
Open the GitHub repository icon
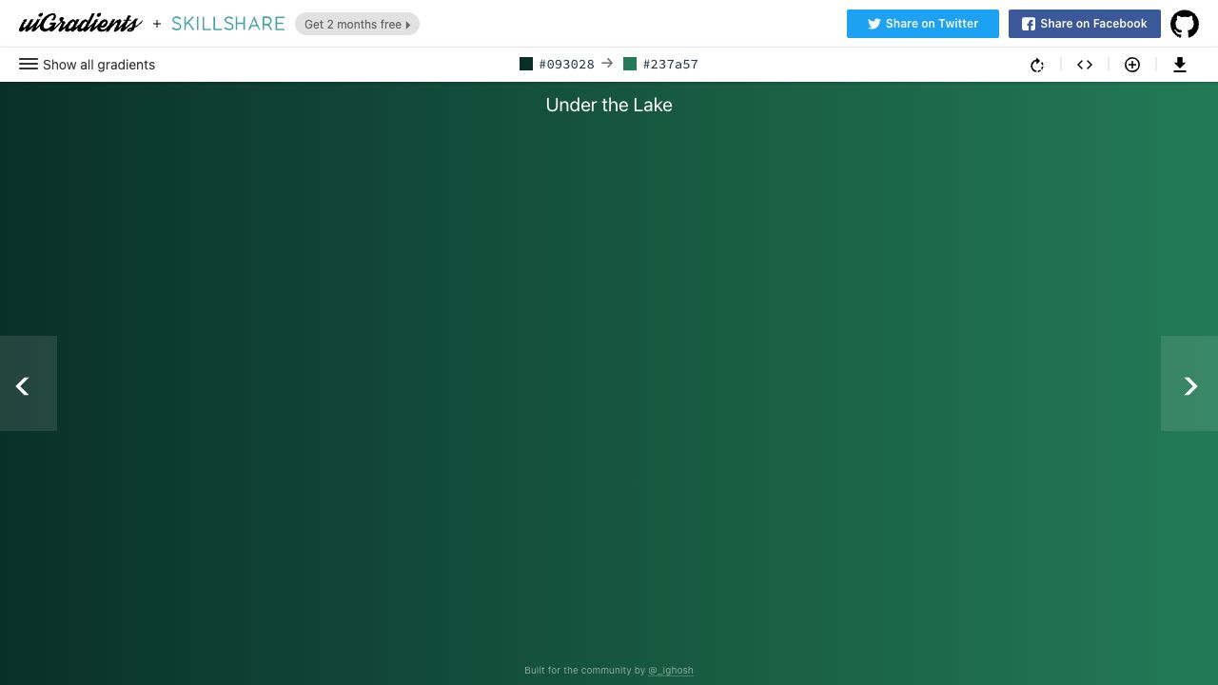coord(1185,24)
